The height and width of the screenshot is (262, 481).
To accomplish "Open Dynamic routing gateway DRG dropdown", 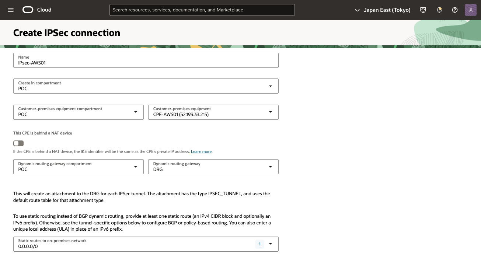I will [213, 167].
